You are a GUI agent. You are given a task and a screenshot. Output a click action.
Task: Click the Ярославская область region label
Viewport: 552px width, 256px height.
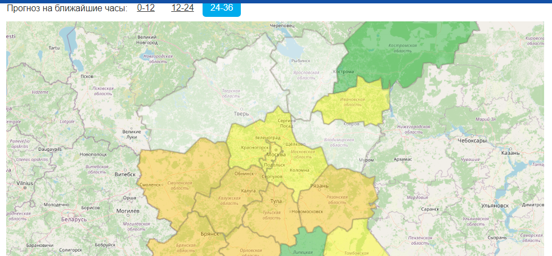click(x=306, y=75)
